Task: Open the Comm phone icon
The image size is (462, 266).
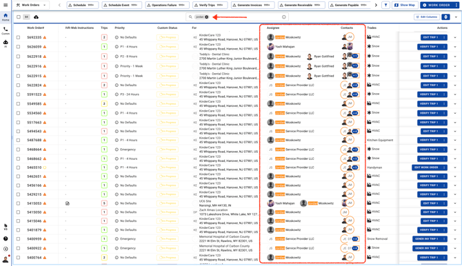Action: pyautogui.click(x=6, y=30)
